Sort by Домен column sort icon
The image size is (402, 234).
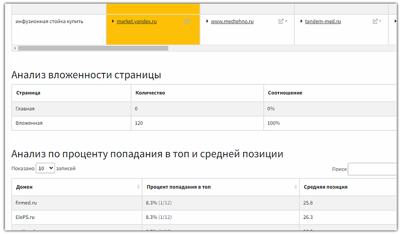point(138,187)
